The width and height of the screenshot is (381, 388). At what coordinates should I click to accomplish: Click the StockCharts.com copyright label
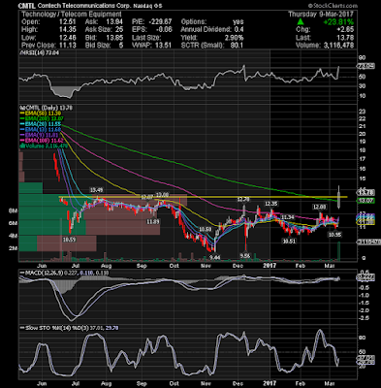pyautogui.click(x=333, y=6)
